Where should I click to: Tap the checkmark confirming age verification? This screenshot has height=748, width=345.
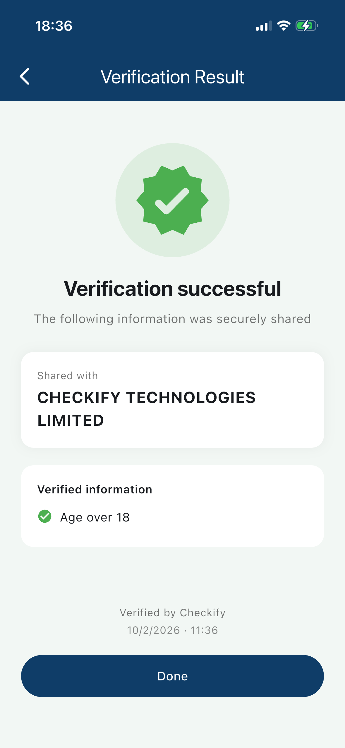click(45, 517)
